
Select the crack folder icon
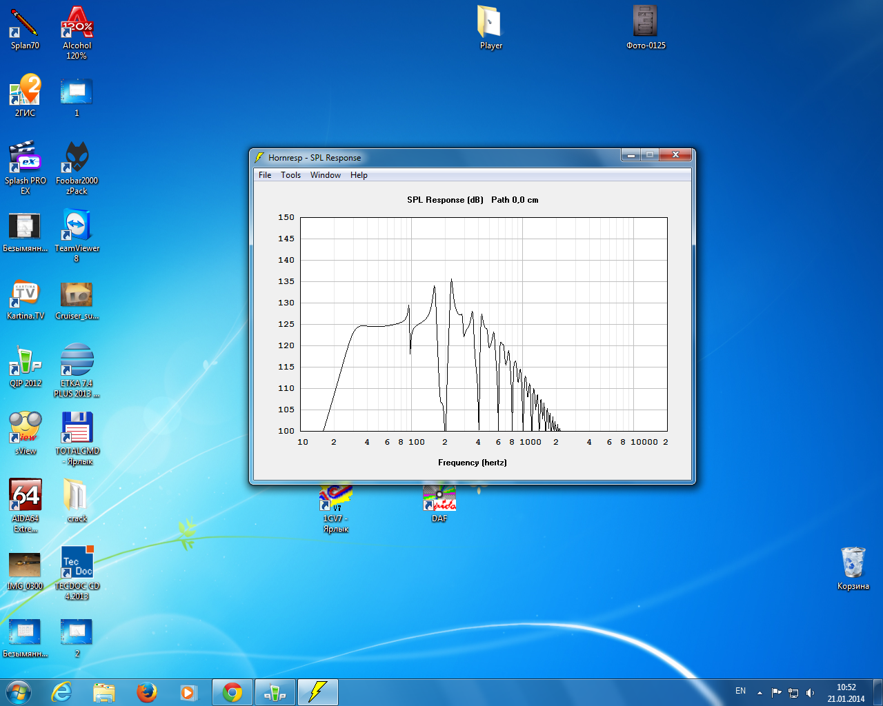[x=77, y=501]
